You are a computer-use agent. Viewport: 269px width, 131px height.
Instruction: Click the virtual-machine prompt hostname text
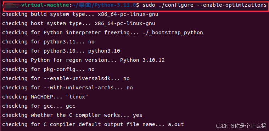tap(45, 5)
